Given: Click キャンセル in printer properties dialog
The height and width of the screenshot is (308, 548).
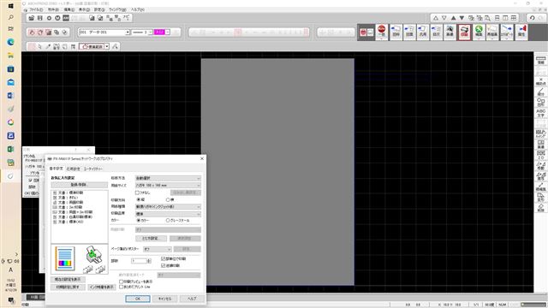Looking at the screenshot, I should click(x=164, y=299).
